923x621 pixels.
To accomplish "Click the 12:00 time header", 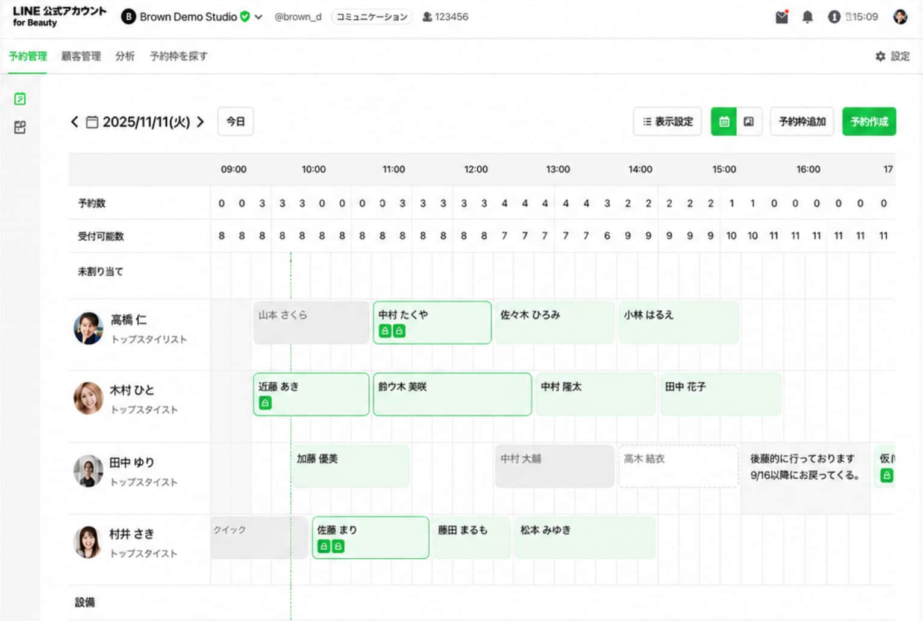I will [476, 169].
